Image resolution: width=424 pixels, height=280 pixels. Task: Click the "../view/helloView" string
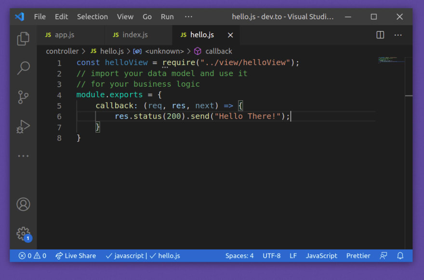point(245,63)
